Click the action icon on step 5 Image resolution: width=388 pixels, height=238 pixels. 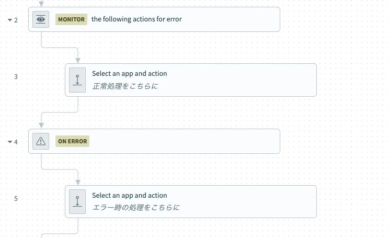(x=77, y=201)
